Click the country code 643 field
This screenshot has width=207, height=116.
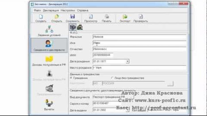click(x=97, y=83)
